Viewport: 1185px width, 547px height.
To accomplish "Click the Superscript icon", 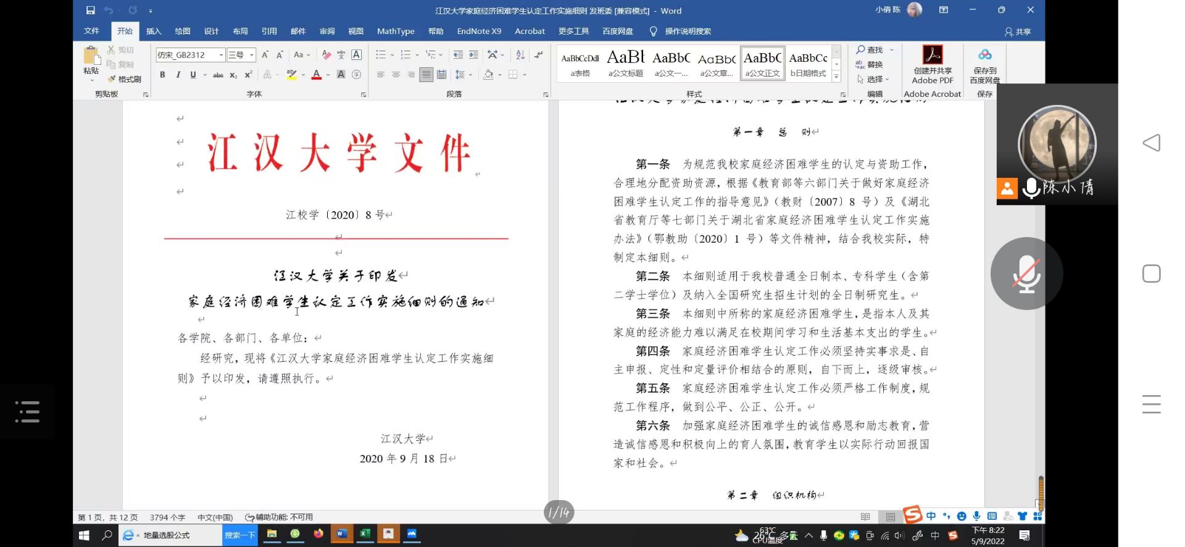I will pos(248,75).
